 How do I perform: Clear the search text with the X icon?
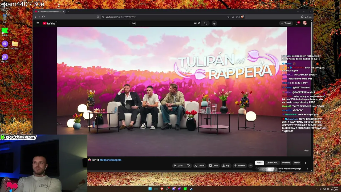point(199,23)
